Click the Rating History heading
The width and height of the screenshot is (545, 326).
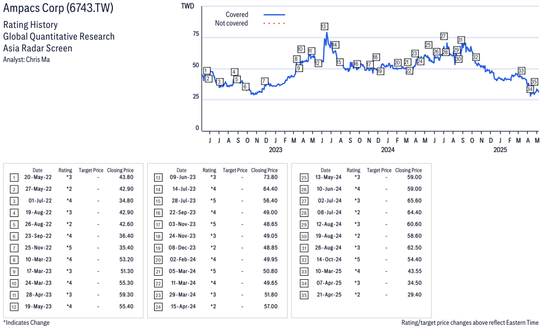[30, 25]
